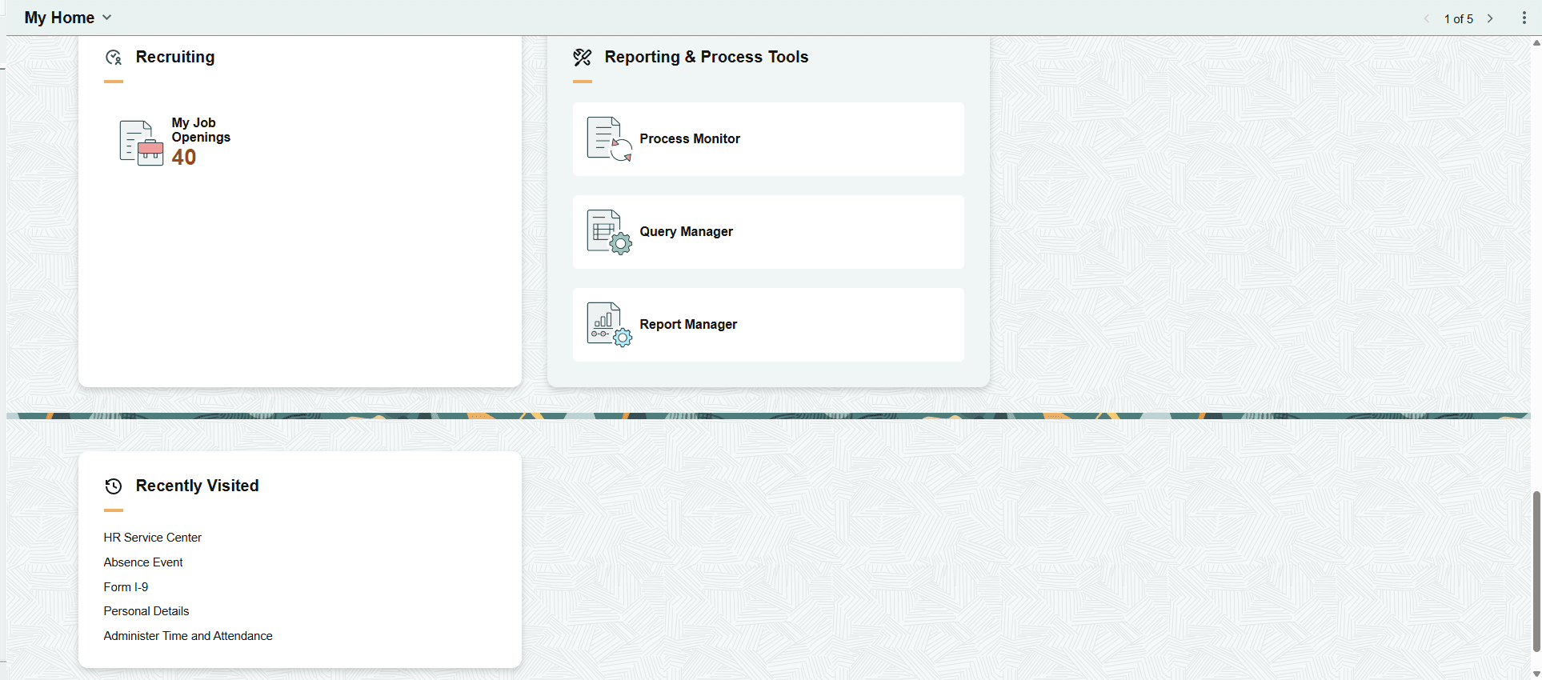
Task: Go to the previous homepage arrow
Action: (1427, 18)
